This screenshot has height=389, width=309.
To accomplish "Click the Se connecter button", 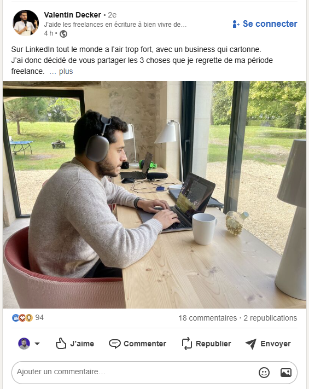I will point(265,24).
